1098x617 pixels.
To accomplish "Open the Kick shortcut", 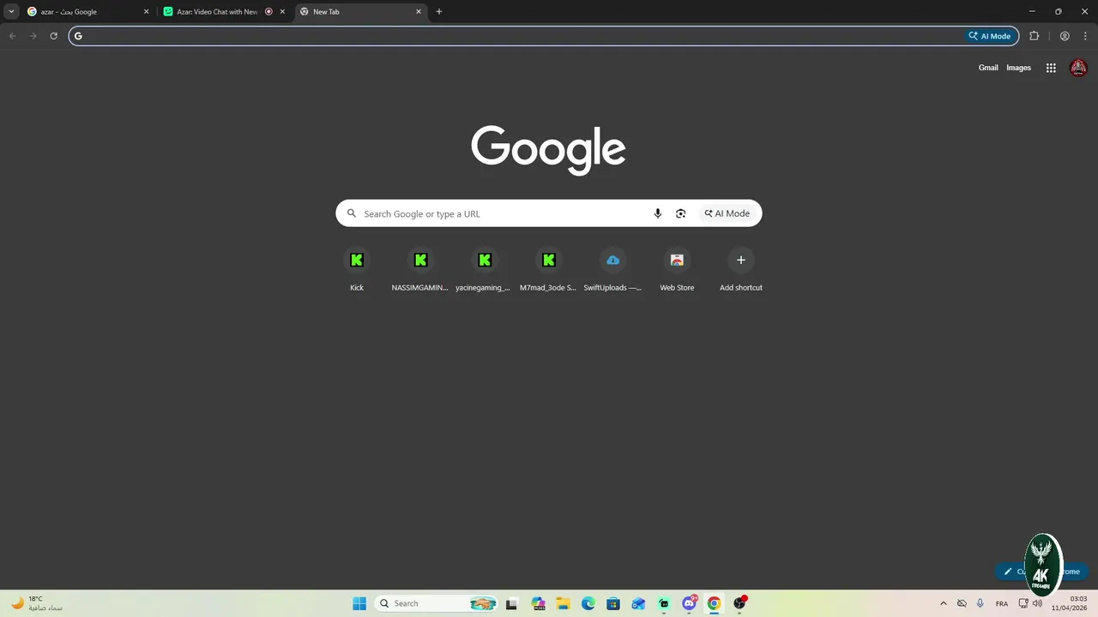I will [x=357, y=270].
